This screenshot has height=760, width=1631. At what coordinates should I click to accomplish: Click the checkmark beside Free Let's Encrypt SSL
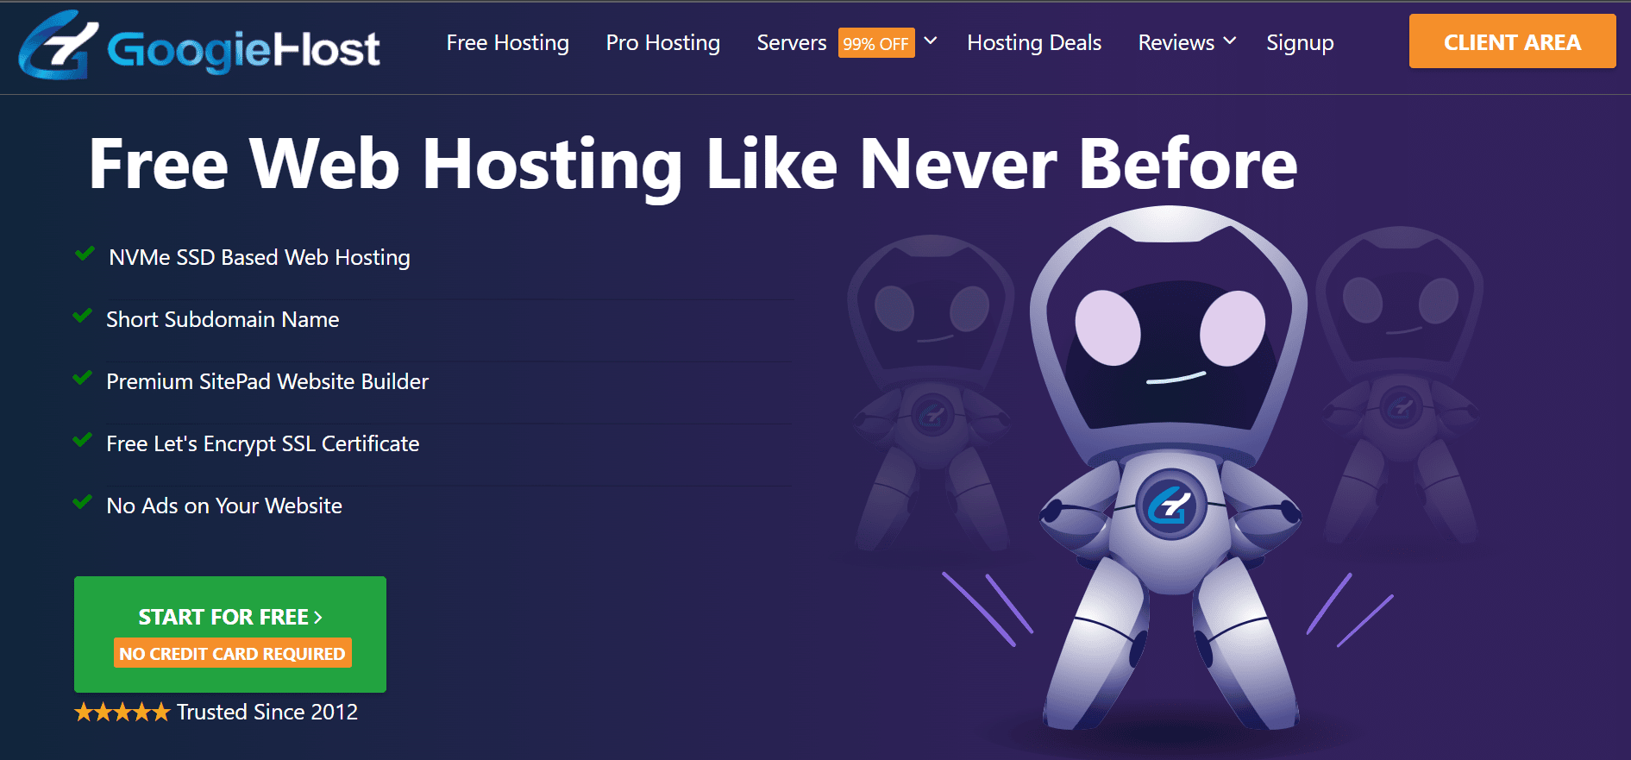click(x=83, y=440)
